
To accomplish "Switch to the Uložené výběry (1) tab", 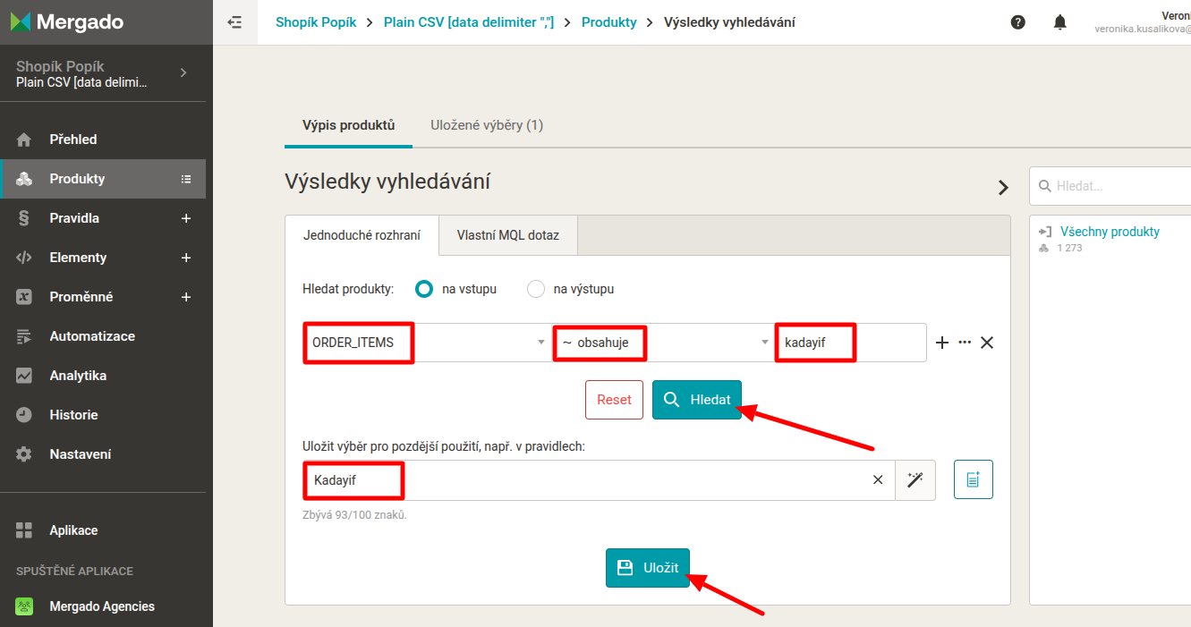I will (x=487, y=125).
